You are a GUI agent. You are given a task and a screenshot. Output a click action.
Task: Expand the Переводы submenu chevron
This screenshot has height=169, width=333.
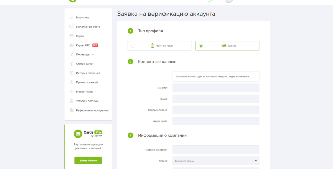[93, 54]
